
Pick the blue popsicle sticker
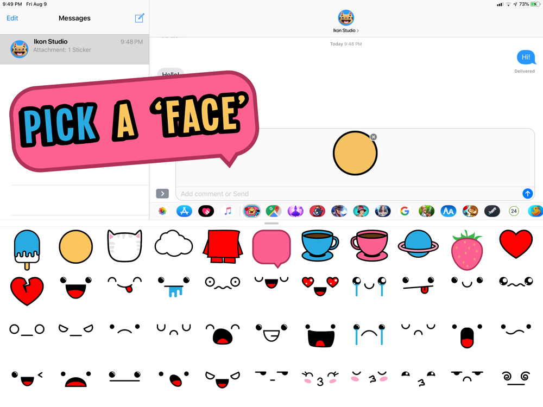[27, 249]
